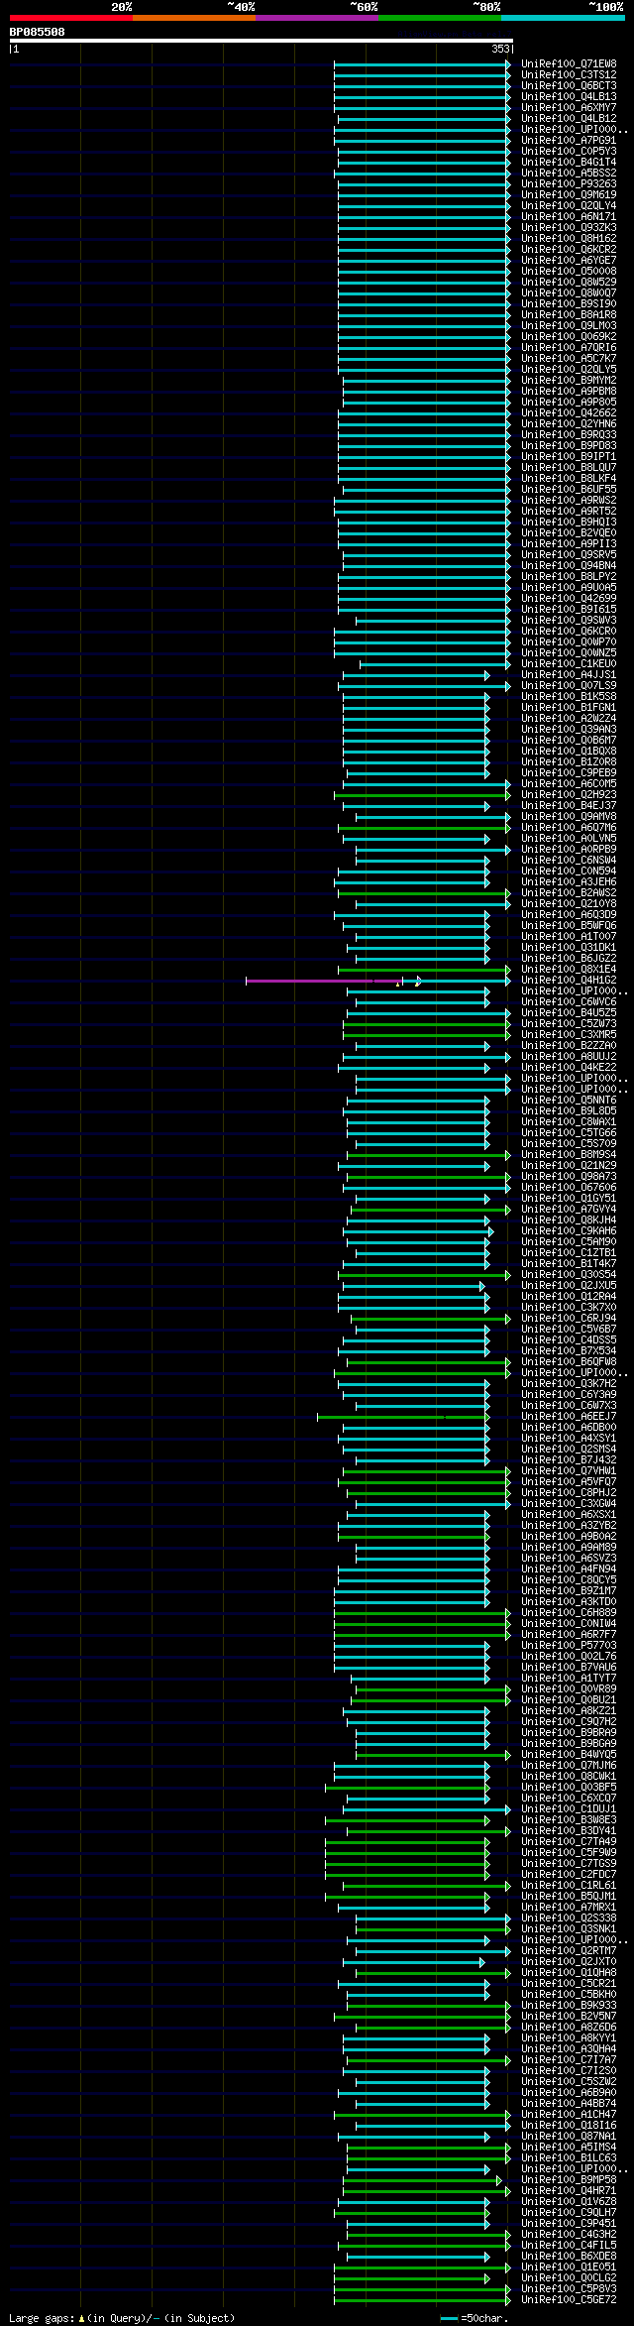The image size is (634, 2326).
Task: Select label UniRef100_A8KYY1
Action: pos(569,2038)
